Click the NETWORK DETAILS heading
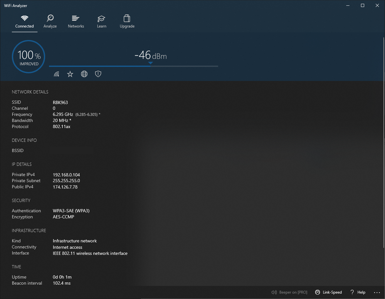 click(x=30, y=92)
